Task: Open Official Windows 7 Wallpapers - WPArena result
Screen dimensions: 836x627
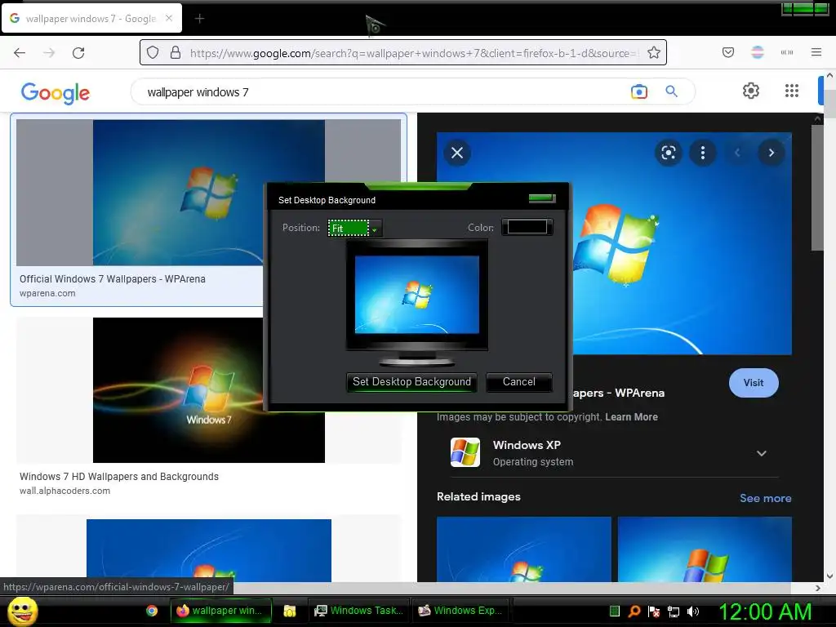Action: [x=113, y=279]
